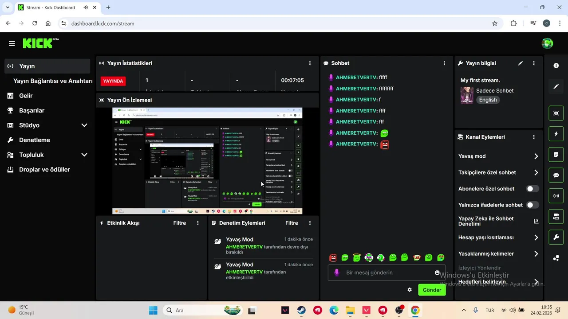This screenshot has height=319, width=568.
Task: Open Hesap yaşı kısıtlaması chevron
Action: coord(536,238)
